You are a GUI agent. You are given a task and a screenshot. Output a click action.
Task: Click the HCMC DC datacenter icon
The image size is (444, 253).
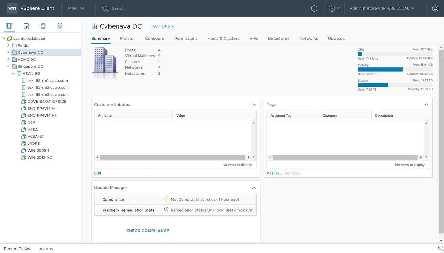[x=14, y=59]
